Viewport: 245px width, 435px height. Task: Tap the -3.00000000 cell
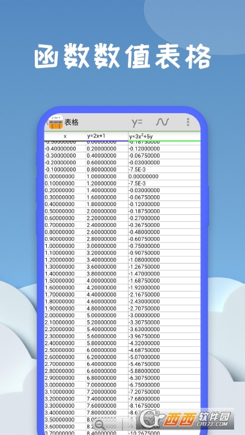[164, 315]
